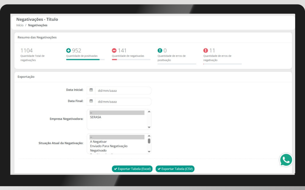Export table with Exportar Tabela (CSV)

click(175, 169)
